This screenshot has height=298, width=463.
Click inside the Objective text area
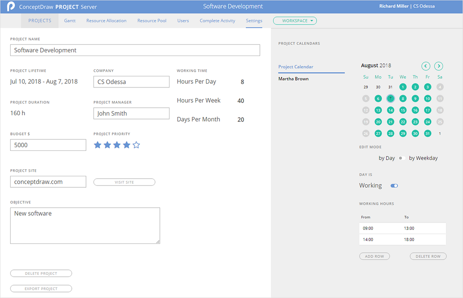85,226
